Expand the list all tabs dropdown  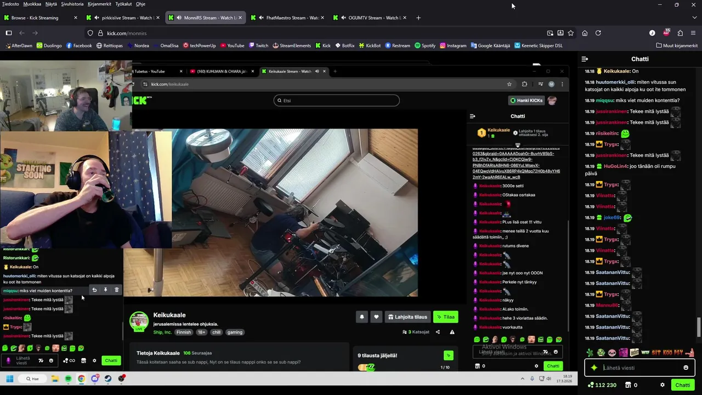pyautogui.click(x=693, y=18)
